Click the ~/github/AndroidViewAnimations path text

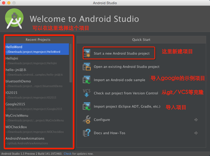(x=27, y=143)
